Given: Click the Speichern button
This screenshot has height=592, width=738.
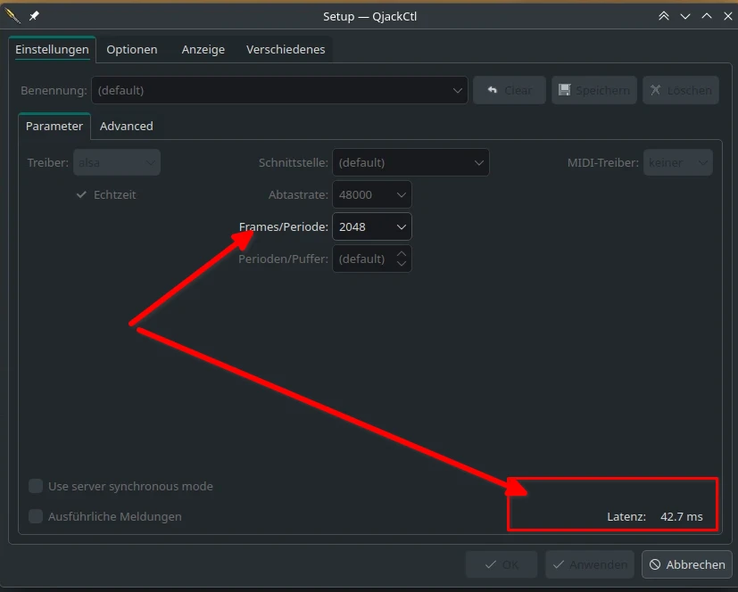Looking at the screenshot, I should 594,90.
